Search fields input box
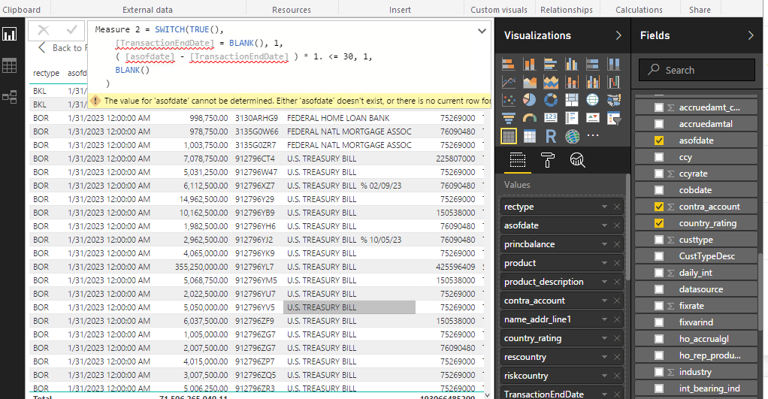Image resolution: width=768 pixels, height=399 pixels. 697,70
